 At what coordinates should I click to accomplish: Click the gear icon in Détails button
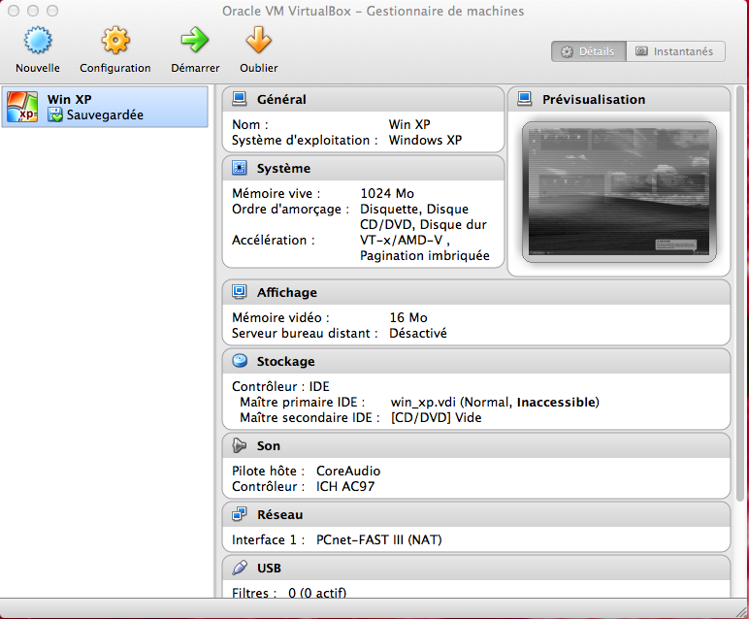pyautogui.click(x=567, y=51)
